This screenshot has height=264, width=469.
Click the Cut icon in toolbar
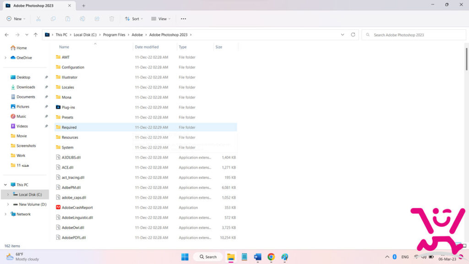tap(38, 19)
